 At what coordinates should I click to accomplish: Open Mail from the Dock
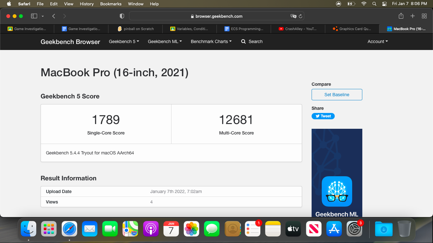(x=90, y=229)
